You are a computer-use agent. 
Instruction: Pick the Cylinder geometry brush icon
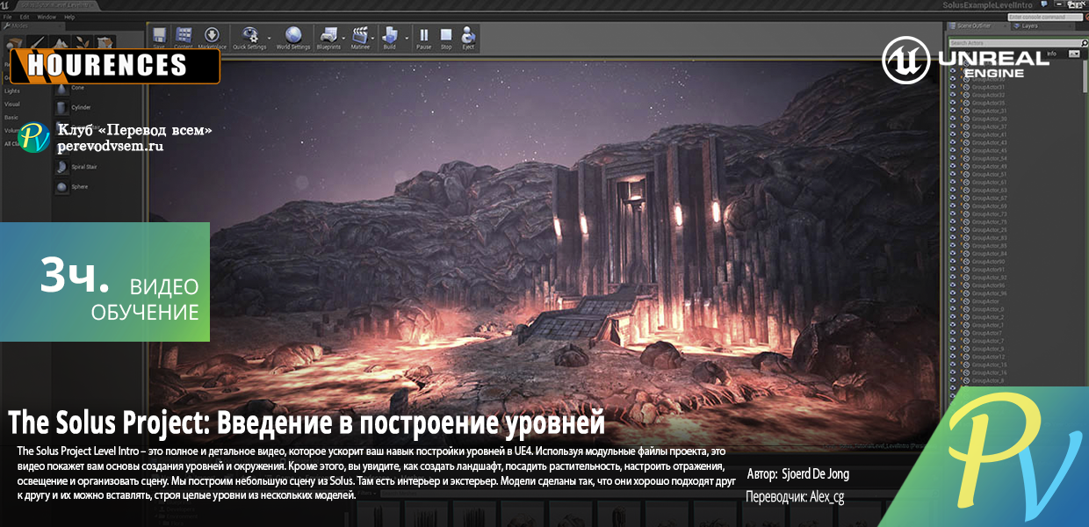coord(61,108)
